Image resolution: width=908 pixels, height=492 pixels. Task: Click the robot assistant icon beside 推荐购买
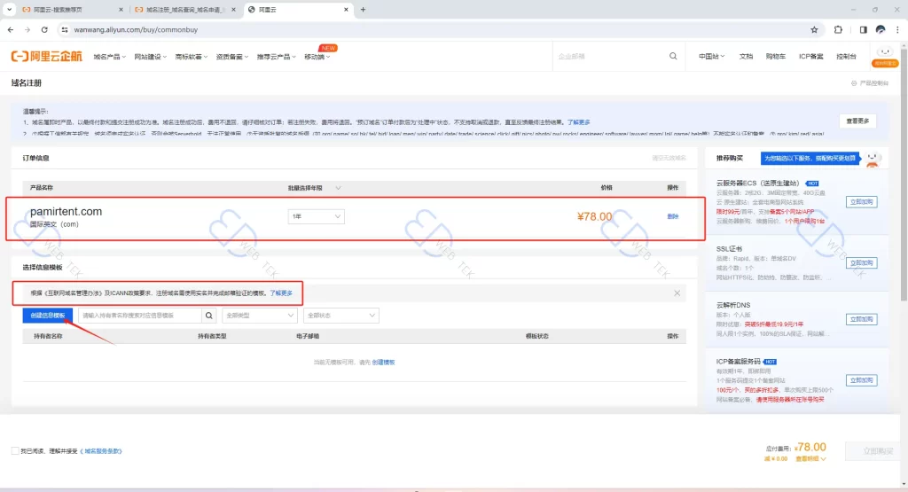coord(873,158)
